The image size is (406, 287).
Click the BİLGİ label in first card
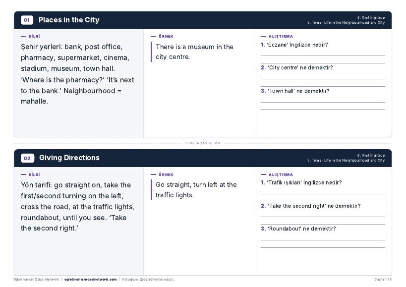[34, 37]
